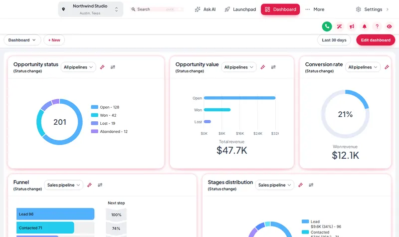Open All pipelines dropdown on Opportunity status
Screen dimensions: 399x237
(78, 67)
